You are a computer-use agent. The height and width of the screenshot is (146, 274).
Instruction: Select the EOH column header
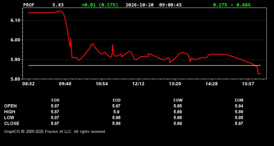click(x=55, y=100)
